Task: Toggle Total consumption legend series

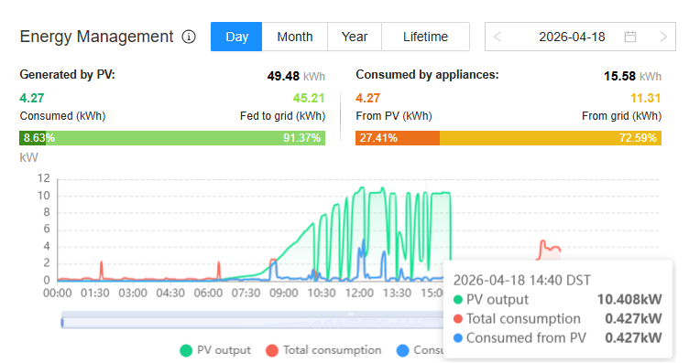Action: [323, 350]
